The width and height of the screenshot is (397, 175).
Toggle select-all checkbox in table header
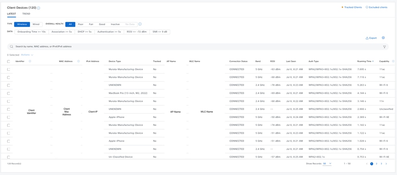pyautogui.click(x=9, y=62)
